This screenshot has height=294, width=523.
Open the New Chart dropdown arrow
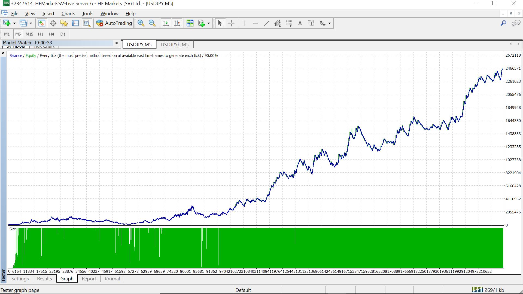click(x=14, y=23)
